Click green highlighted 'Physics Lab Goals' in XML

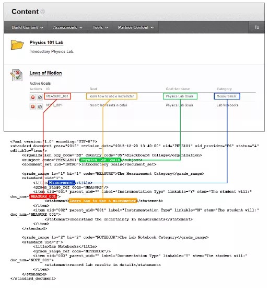101,160
